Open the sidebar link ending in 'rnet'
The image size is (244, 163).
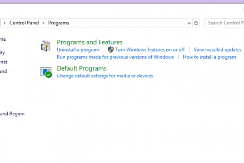point(4,62)
